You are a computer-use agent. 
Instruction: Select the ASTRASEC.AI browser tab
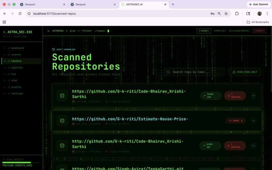pos(144,4)
